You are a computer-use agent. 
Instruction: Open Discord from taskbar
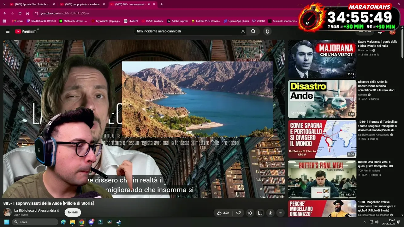point(92,222)
